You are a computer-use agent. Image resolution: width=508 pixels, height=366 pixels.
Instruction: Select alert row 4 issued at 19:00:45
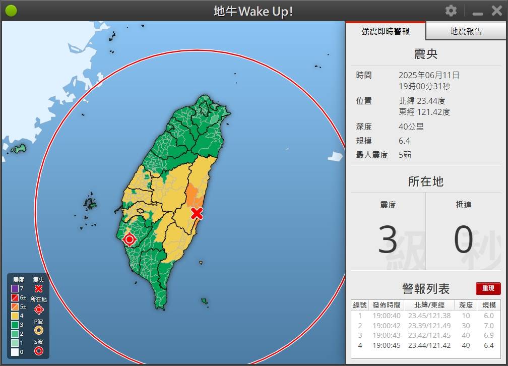pyautogui.click(x=426, y=345)
